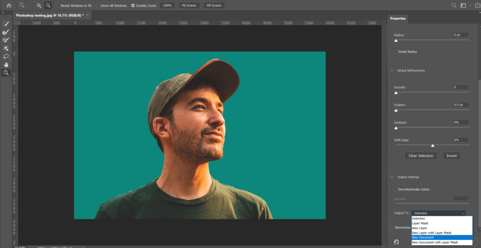Choose Layer Mask from Output To list
Screen dimensions: 481x248
(x=442, y=223)
